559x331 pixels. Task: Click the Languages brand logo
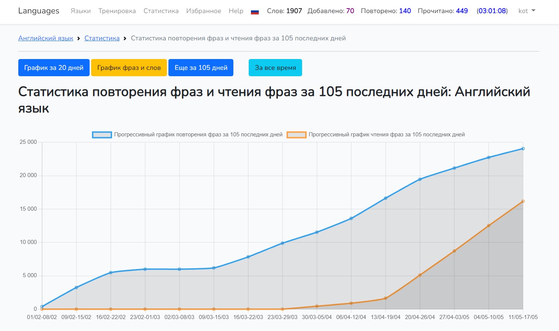39,11
